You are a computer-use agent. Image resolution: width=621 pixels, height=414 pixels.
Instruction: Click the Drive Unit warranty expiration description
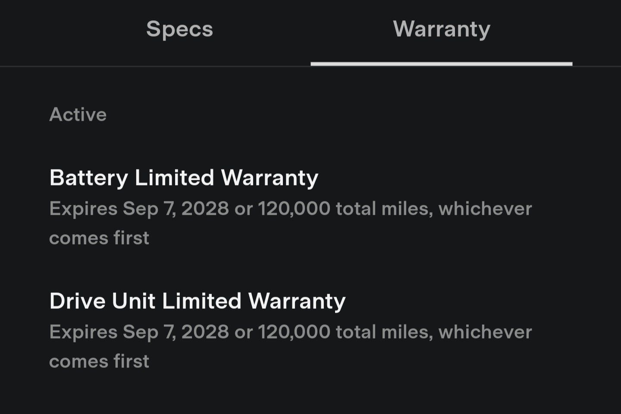291,347
